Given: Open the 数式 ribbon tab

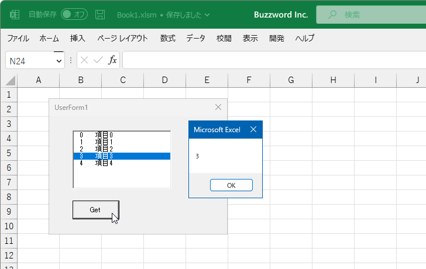Looking at the screenshot, I should point(167,38).
